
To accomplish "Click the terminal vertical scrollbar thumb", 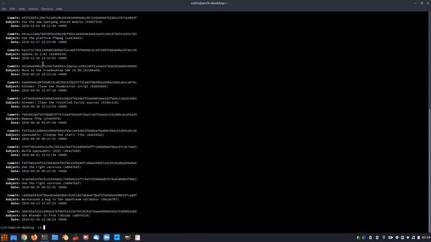I will point(430,170).
